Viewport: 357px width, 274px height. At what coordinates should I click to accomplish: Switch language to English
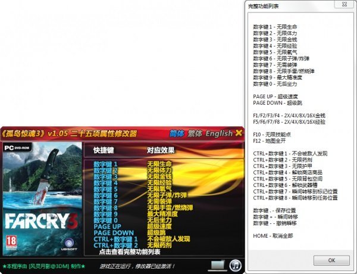[x=219, y=133]
